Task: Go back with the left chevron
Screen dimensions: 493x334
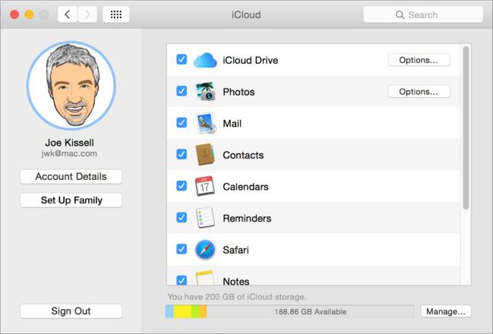Action: pos(68,14)
